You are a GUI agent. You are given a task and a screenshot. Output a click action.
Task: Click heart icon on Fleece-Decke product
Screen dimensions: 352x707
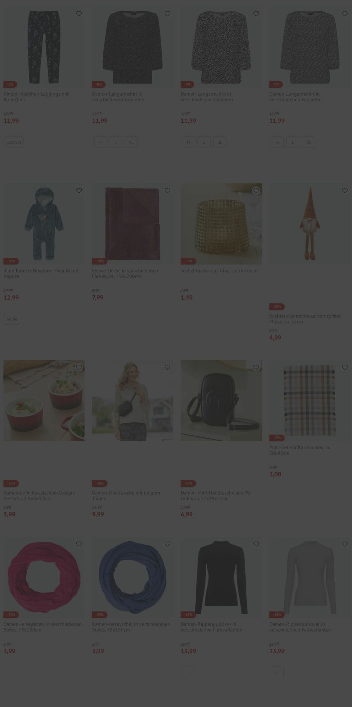(x=168, y=190)
